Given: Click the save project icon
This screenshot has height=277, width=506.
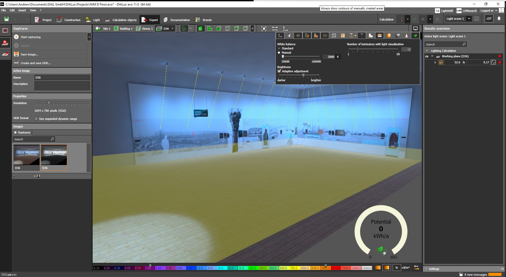Looking at the screenshot, I should coord(7,19).
